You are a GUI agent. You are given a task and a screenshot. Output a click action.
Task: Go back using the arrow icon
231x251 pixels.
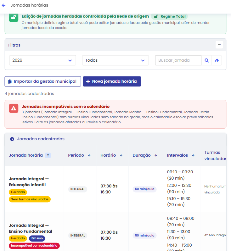click(x=3, y=5)
